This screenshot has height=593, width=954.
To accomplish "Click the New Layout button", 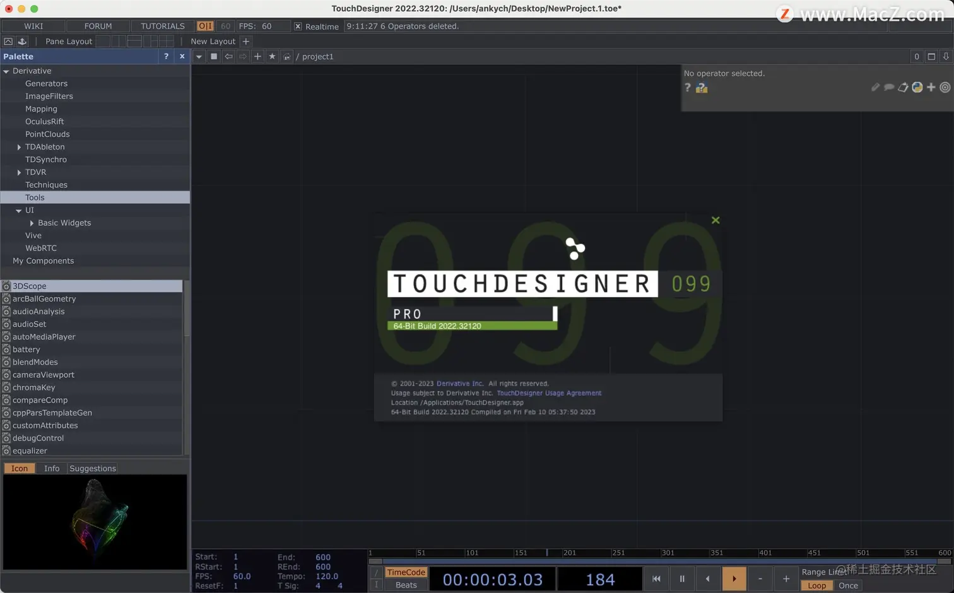I will coord(213,41).
